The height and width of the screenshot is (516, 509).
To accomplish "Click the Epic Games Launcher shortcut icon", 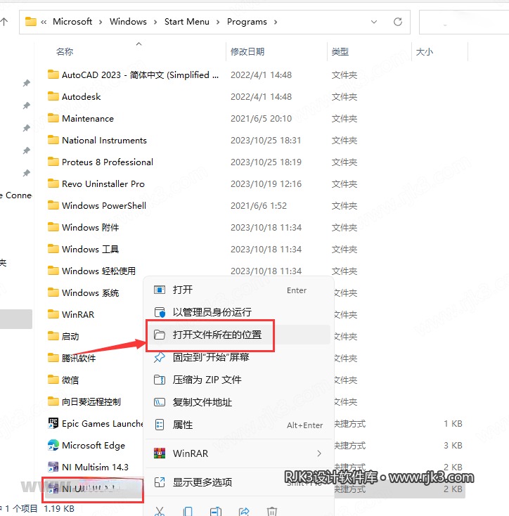I will [53, 423].
